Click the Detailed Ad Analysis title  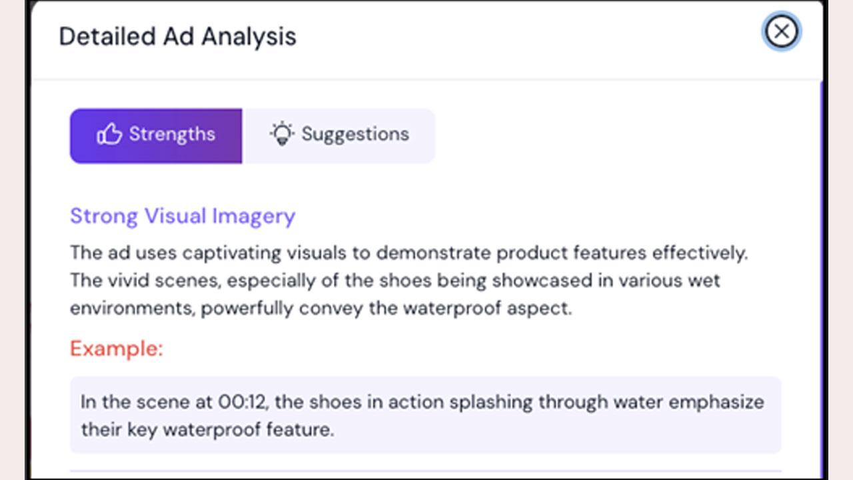(x=177, y=36)
